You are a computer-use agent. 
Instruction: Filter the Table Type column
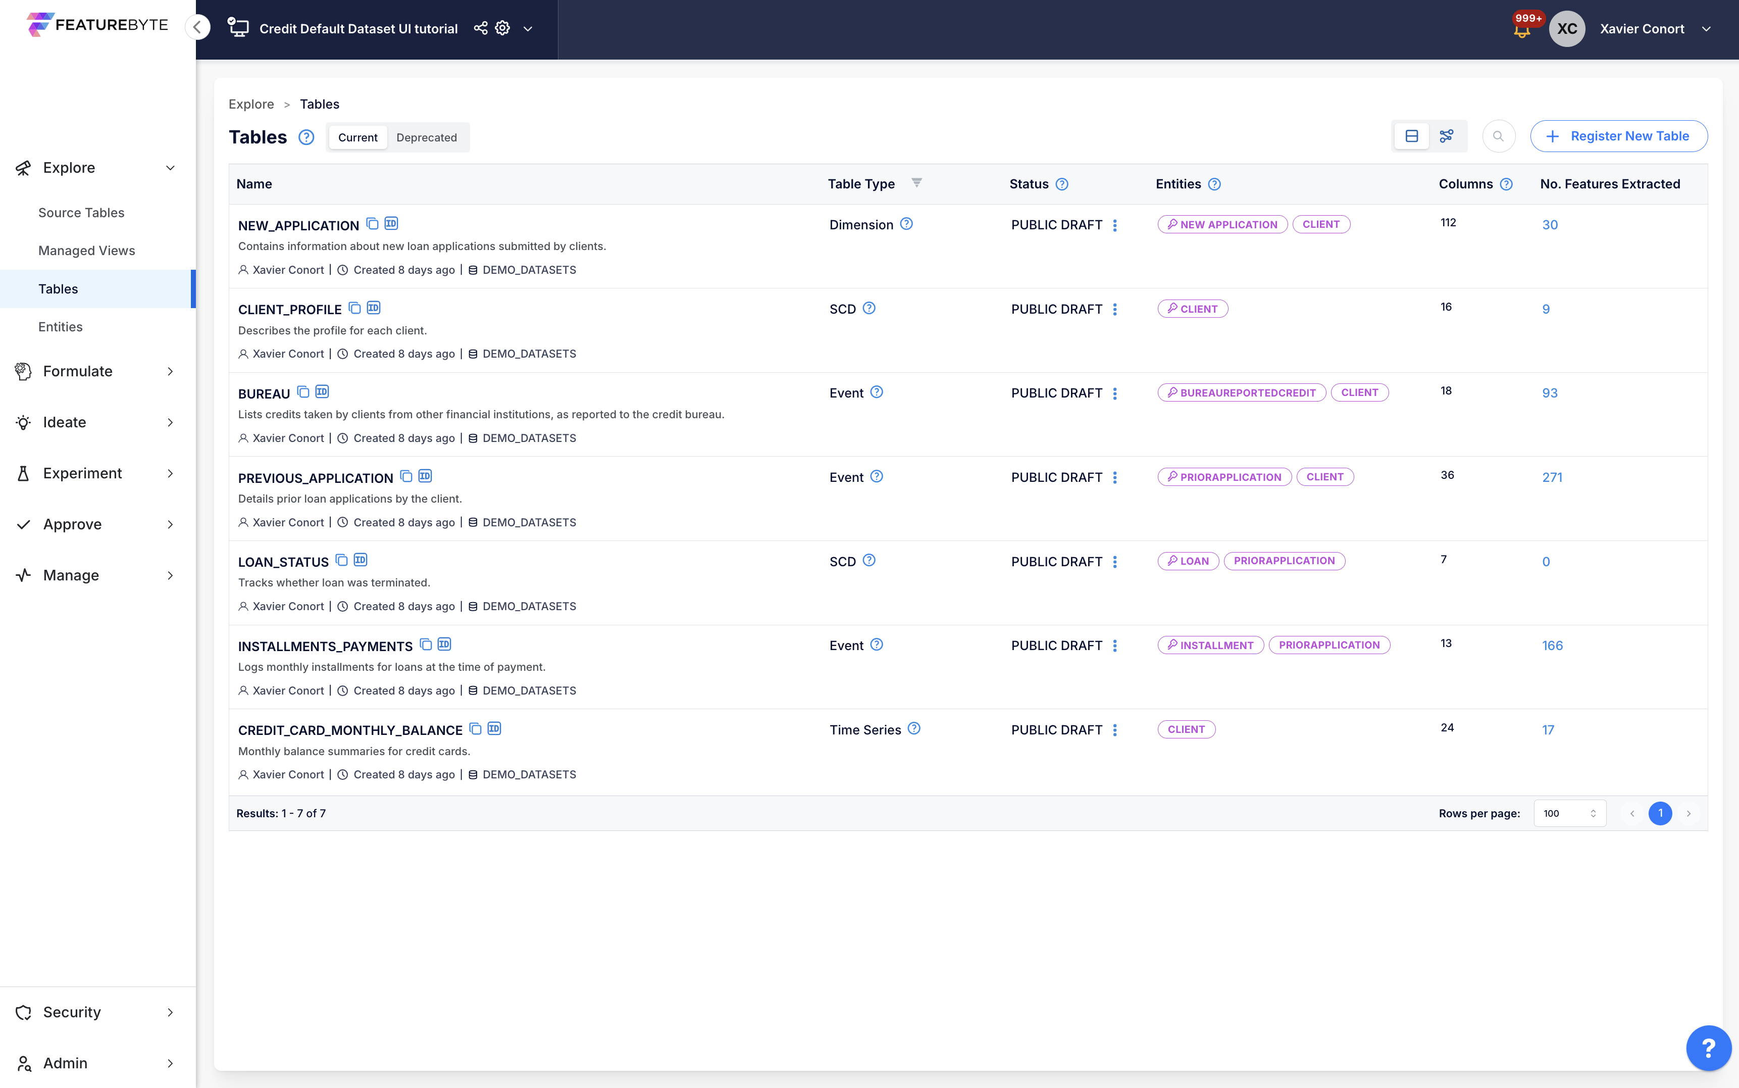click(x=916, y=183)
